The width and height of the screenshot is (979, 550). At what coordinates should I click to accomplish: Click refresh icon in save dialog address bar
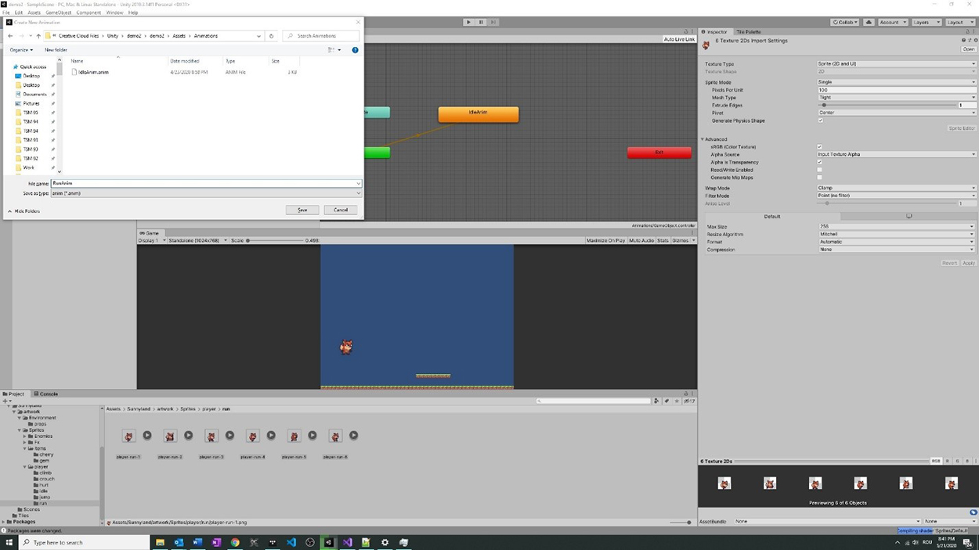[x=272, y=36]
